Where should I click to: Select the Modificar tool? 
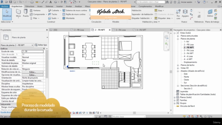tap(7, 14)
